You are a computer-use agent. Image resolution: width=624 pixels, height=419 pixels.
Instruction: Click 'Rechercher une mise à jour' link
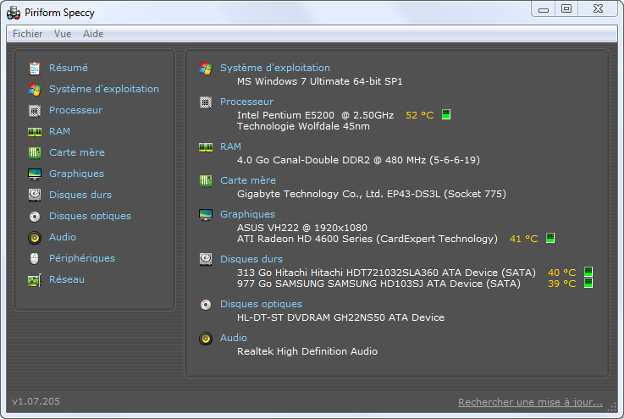tap(530, 402)
